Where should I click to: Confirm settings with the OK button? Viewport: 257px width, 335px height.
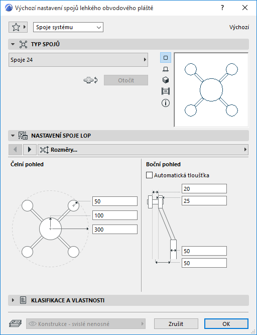(226, 324)
